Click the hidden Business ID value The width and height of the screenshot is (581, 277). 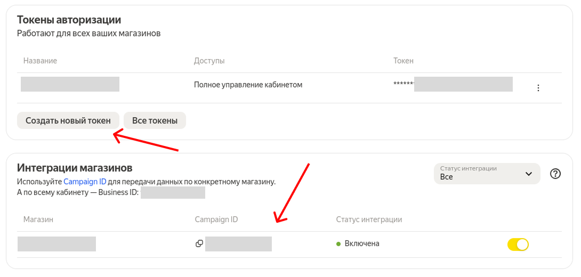click(x=173, y=192)
